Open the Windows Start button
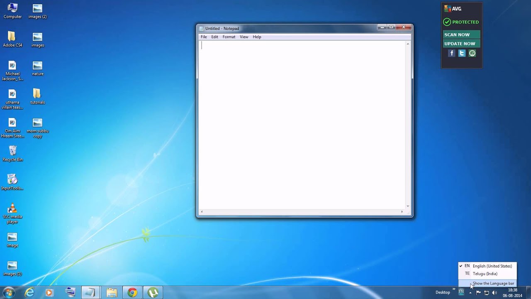The height and width of the screenshot is (299, 531). click(9, 292)
